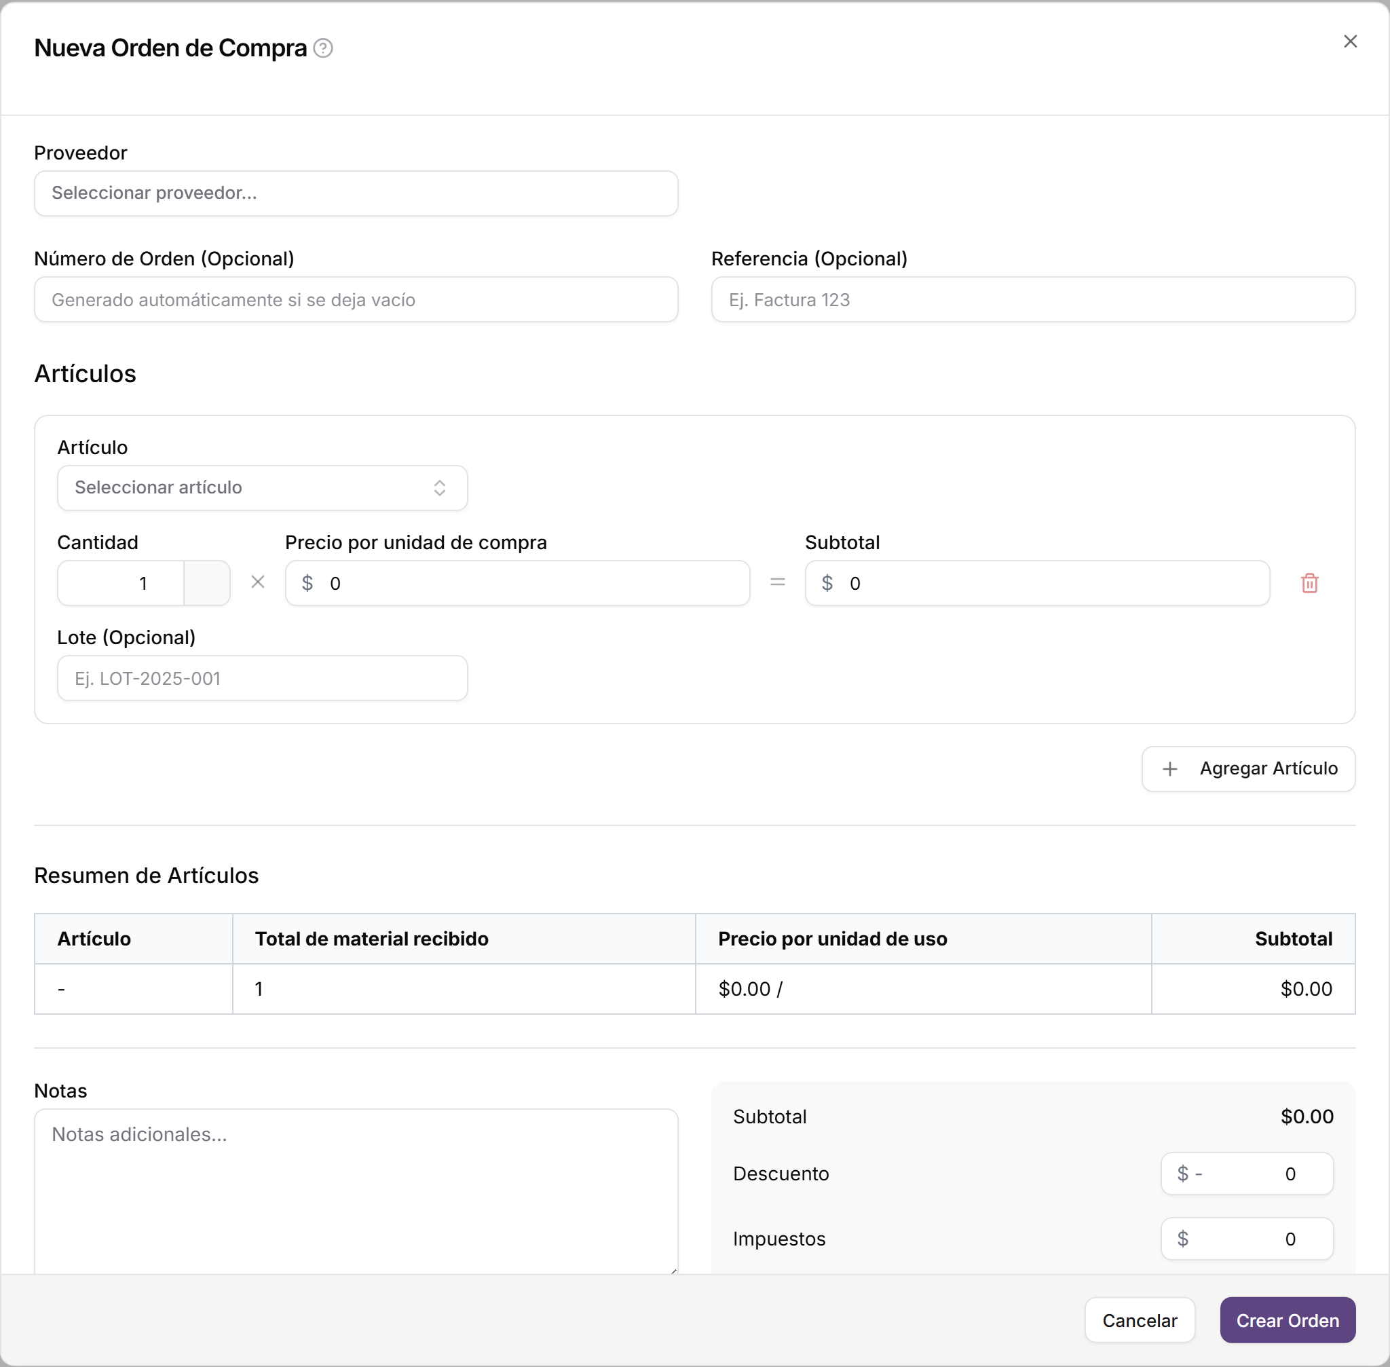Click the help icon beside Nueva Orden de Compra
Image resolution: width=1390 pixels, height=1367 pixels.
pos(323,48)
